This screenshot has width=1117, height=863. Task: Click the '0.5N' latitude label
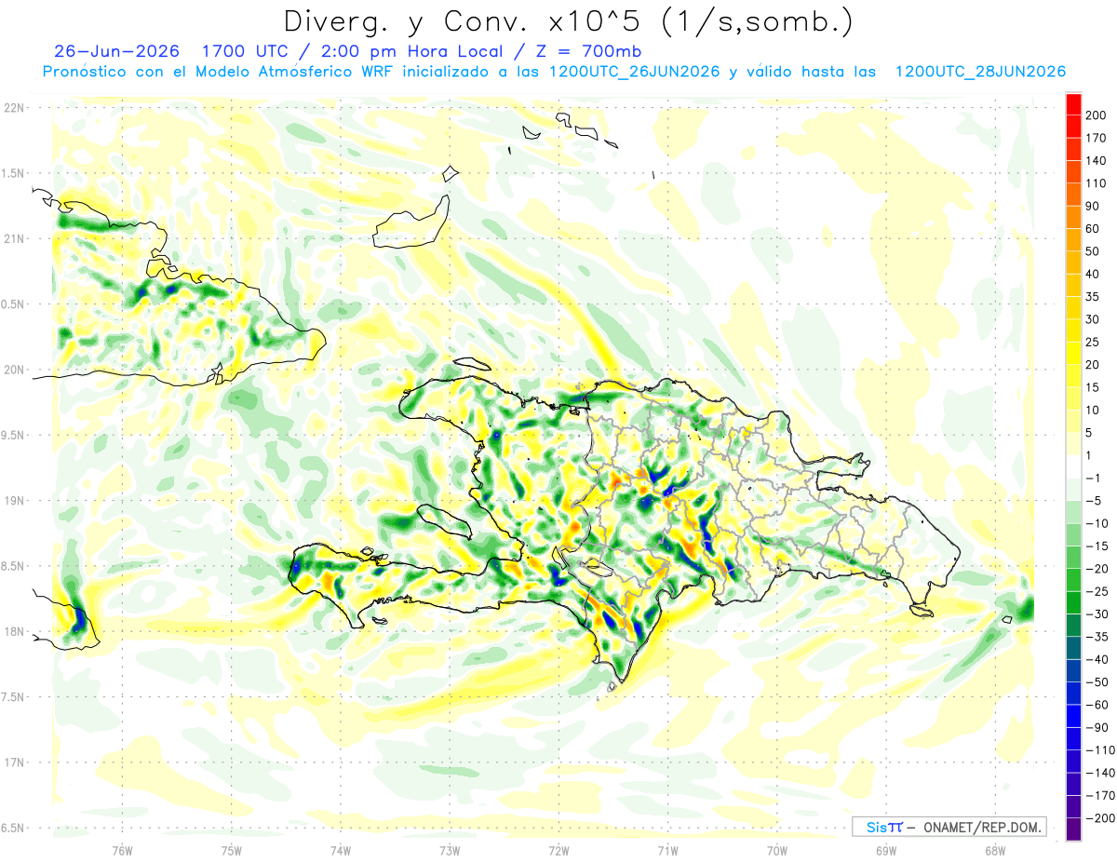point(12,304)
